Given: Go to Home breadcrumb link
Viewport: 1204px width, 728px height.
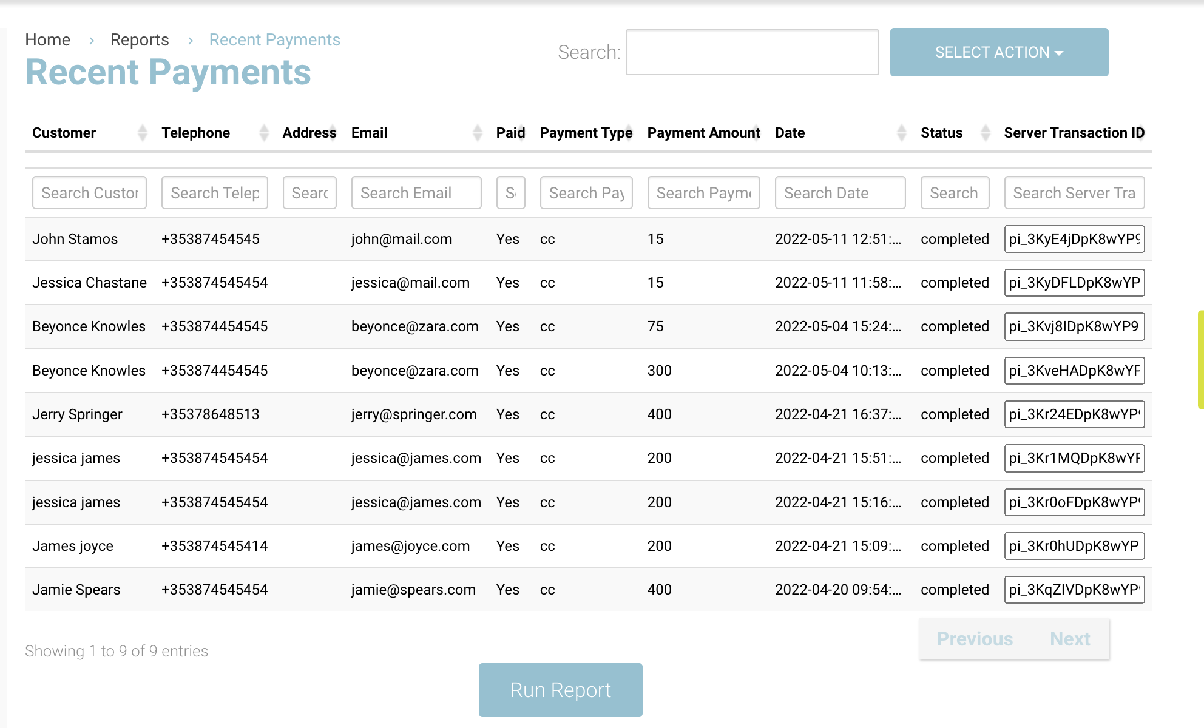Looking at the screenshot, I should 47,40.
